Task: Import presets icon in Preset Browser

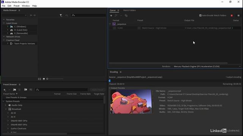Action: [x=25, y=90]
